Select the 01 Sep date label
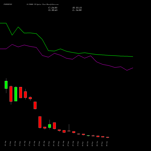This screenshot has width=151, height=151. click(83, 143)
